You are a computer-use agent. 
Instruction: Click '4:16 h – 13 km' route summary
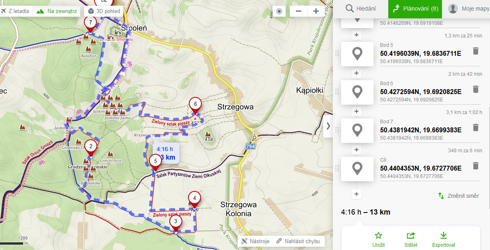365,212
